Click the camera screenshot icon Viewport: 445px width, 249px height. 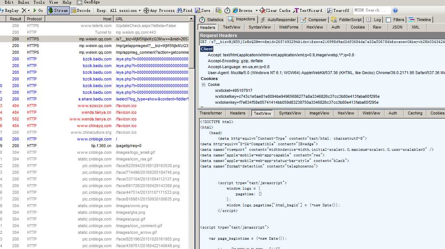(218, 10)
